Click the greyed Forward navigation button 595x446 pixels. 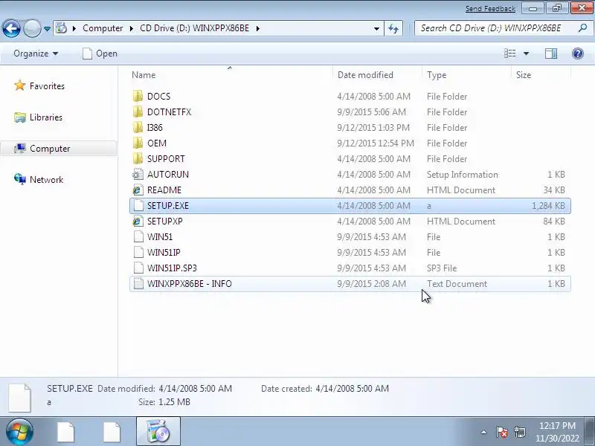[x=32, y=28]
